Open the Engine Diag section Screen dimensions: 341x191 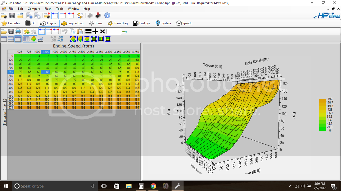pyautogui.click(x=72, y=23)
